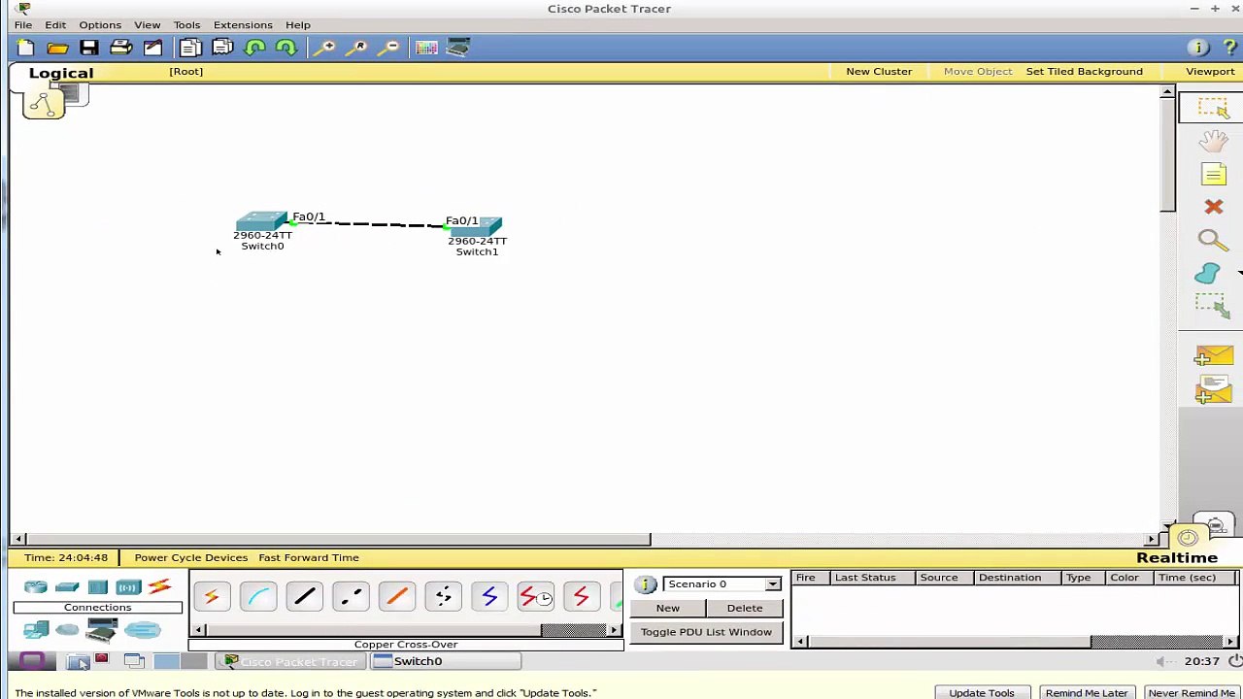Open the Scenario 0 dropdown
Image resolution: width=1243 pixels, height=699 pixels.
tap(722, 584)
